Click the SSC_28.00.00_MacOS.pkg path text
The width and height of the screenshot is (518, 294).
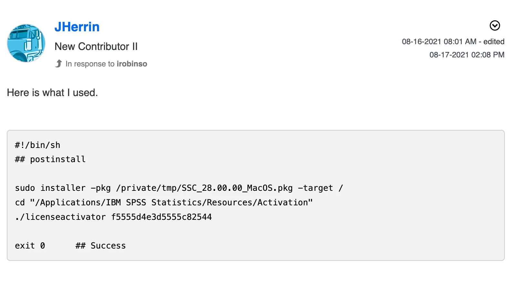[x=237, y=188]
